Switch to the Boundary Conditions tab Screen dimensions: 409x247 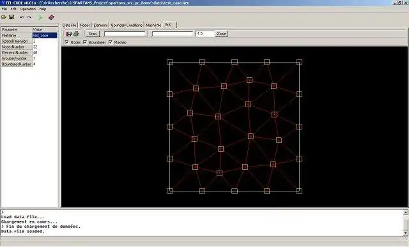(127, 26)
